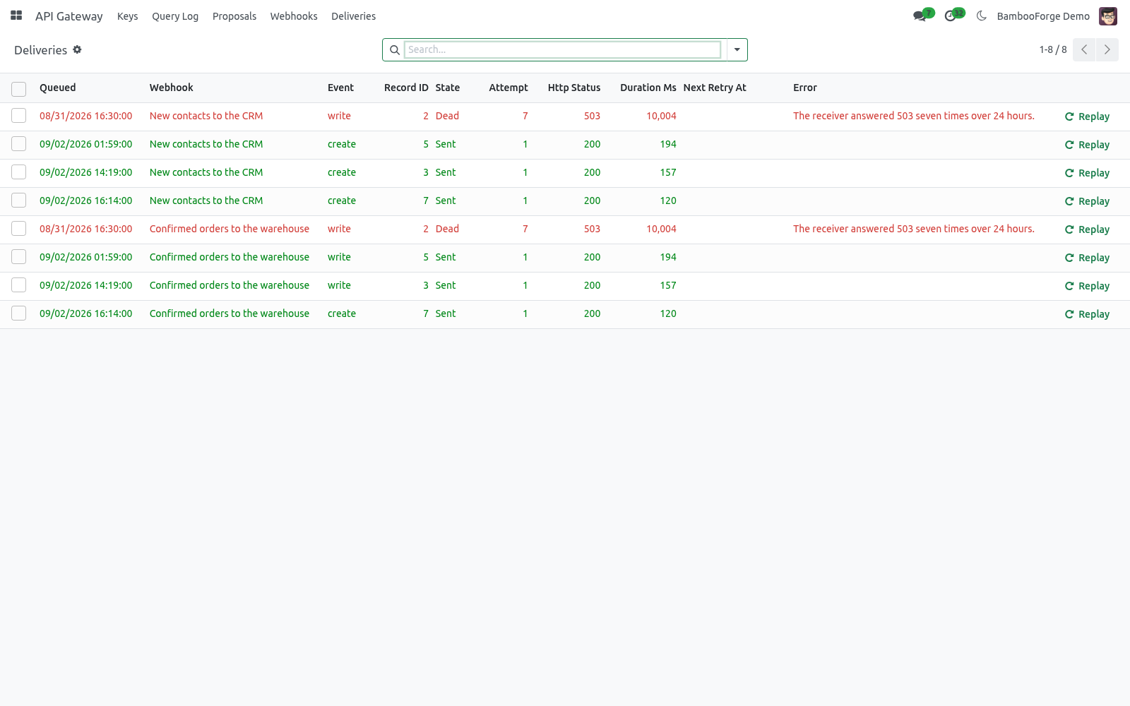Replay New contacts delivery queued 09/02/2026 14:19:00
The height and width of the screenshot is (706, 1130).
click(1087, 173)
